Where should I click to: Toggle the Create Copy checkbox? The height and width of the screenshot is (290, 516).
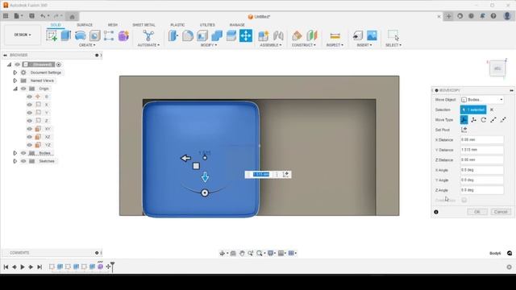pyautogui.click(x=464, y=200)
